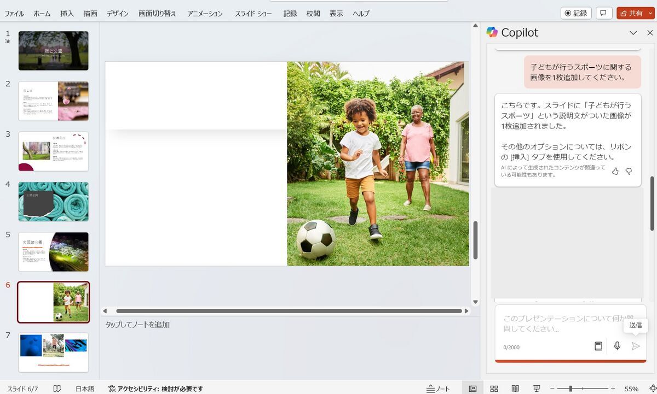Click the user message about スポーツ image
This screenshot has height=394, width=657.
[x=582, y=72]
